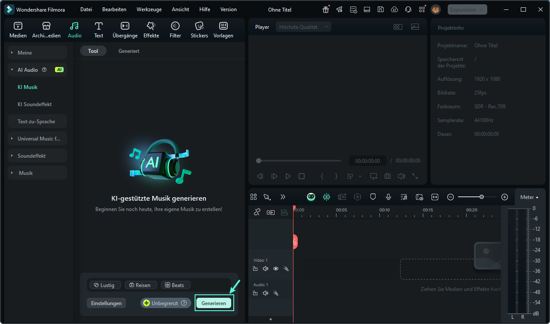Screen dimensions: 550x324
Task: Click the 00:10 mark on timeline ruler
Action: pos(385,210)
